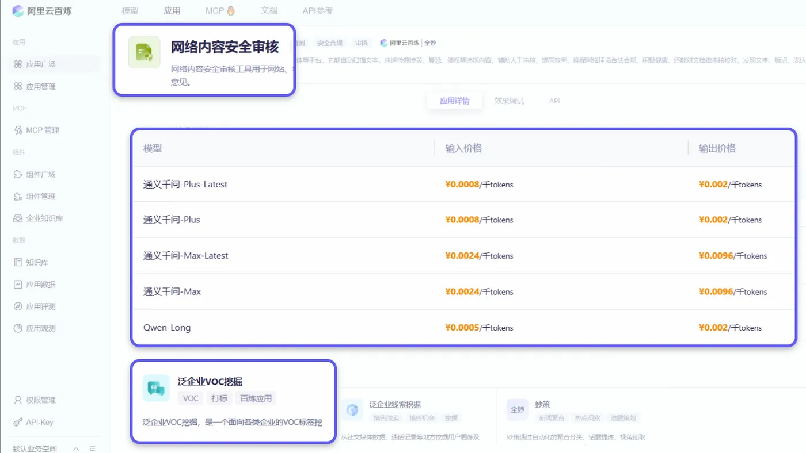
Task: Open the API参考 top navigation item
Action: 318,11
